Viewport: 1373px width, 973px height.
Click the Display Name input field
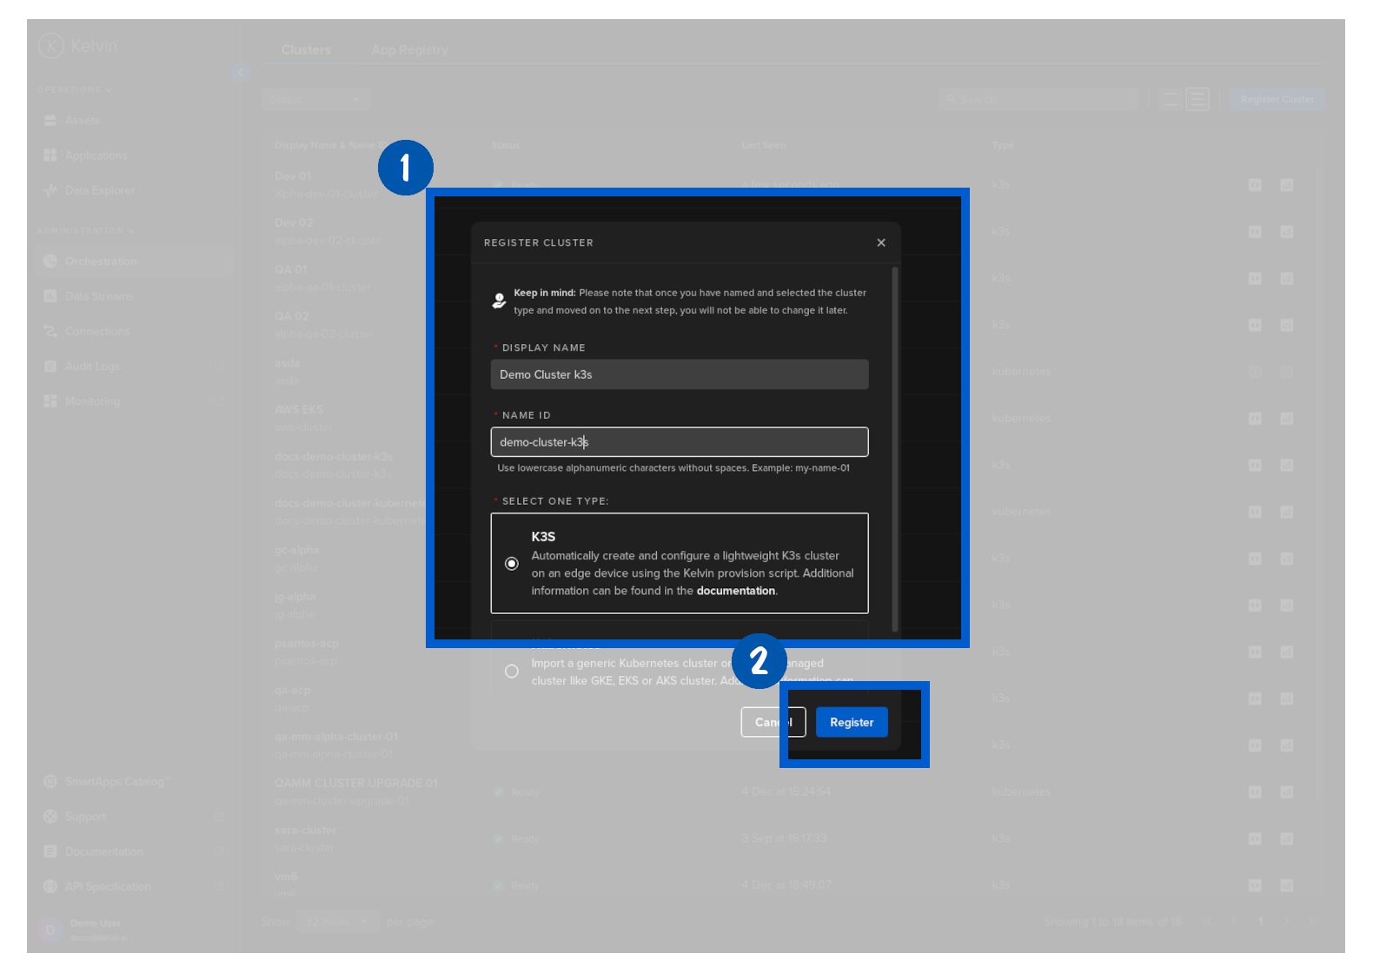pos(679,374)
